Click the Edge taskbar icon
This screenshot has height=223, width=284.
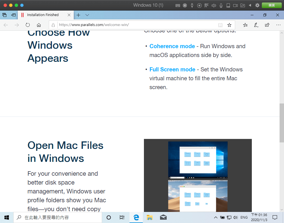(x=136, y=217)
